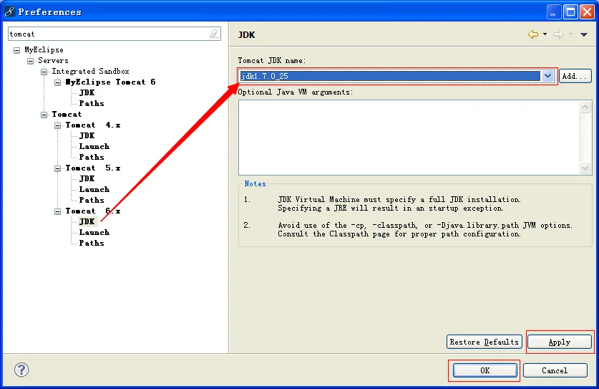Open the forward history dropdown arrow
Viewport: 599px width, 389px height.
click(x=570, y=34)
